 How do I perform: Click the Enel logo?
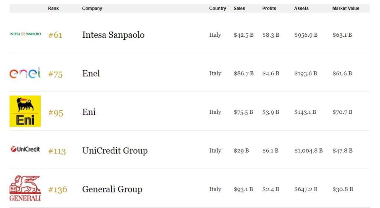click(x=25, y=73)
